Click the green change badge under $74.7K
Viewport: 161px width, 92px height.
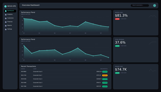117,73
